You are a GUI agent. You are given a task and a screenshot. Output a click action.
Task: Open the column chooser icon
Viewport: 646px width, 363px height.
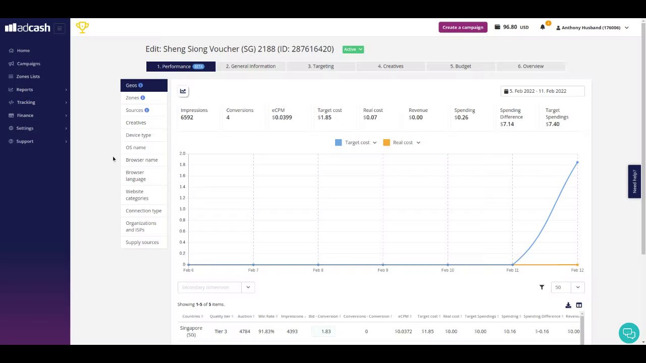click(x=579, y=305)
